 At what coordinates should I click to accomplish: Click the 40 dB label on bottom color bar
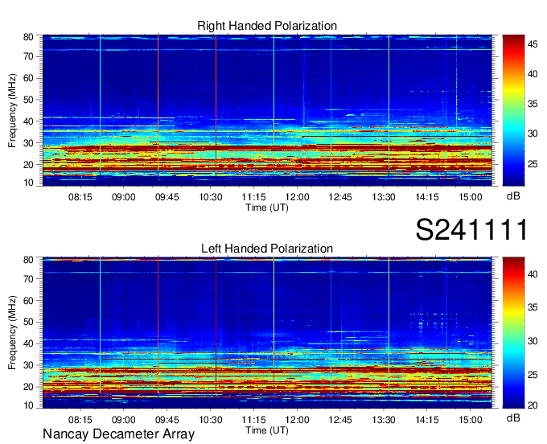533,274
